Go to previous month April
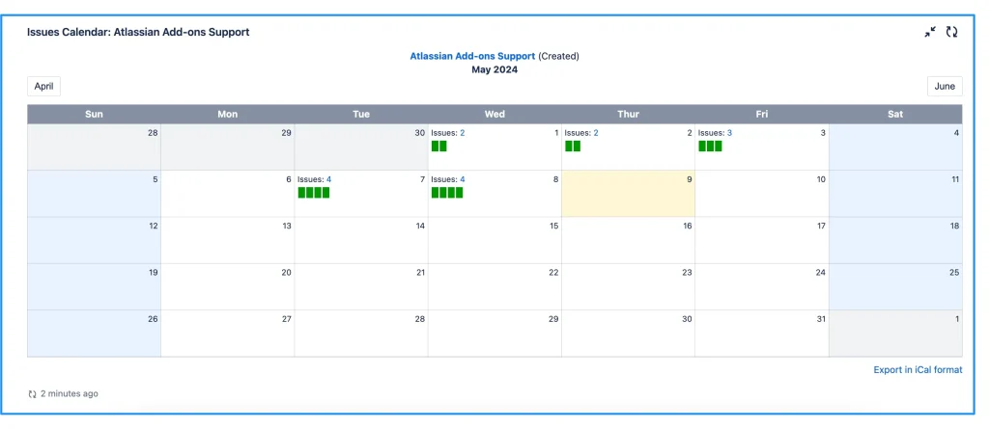989x429 pixels. pyautogui.click(x=43, y=86)
